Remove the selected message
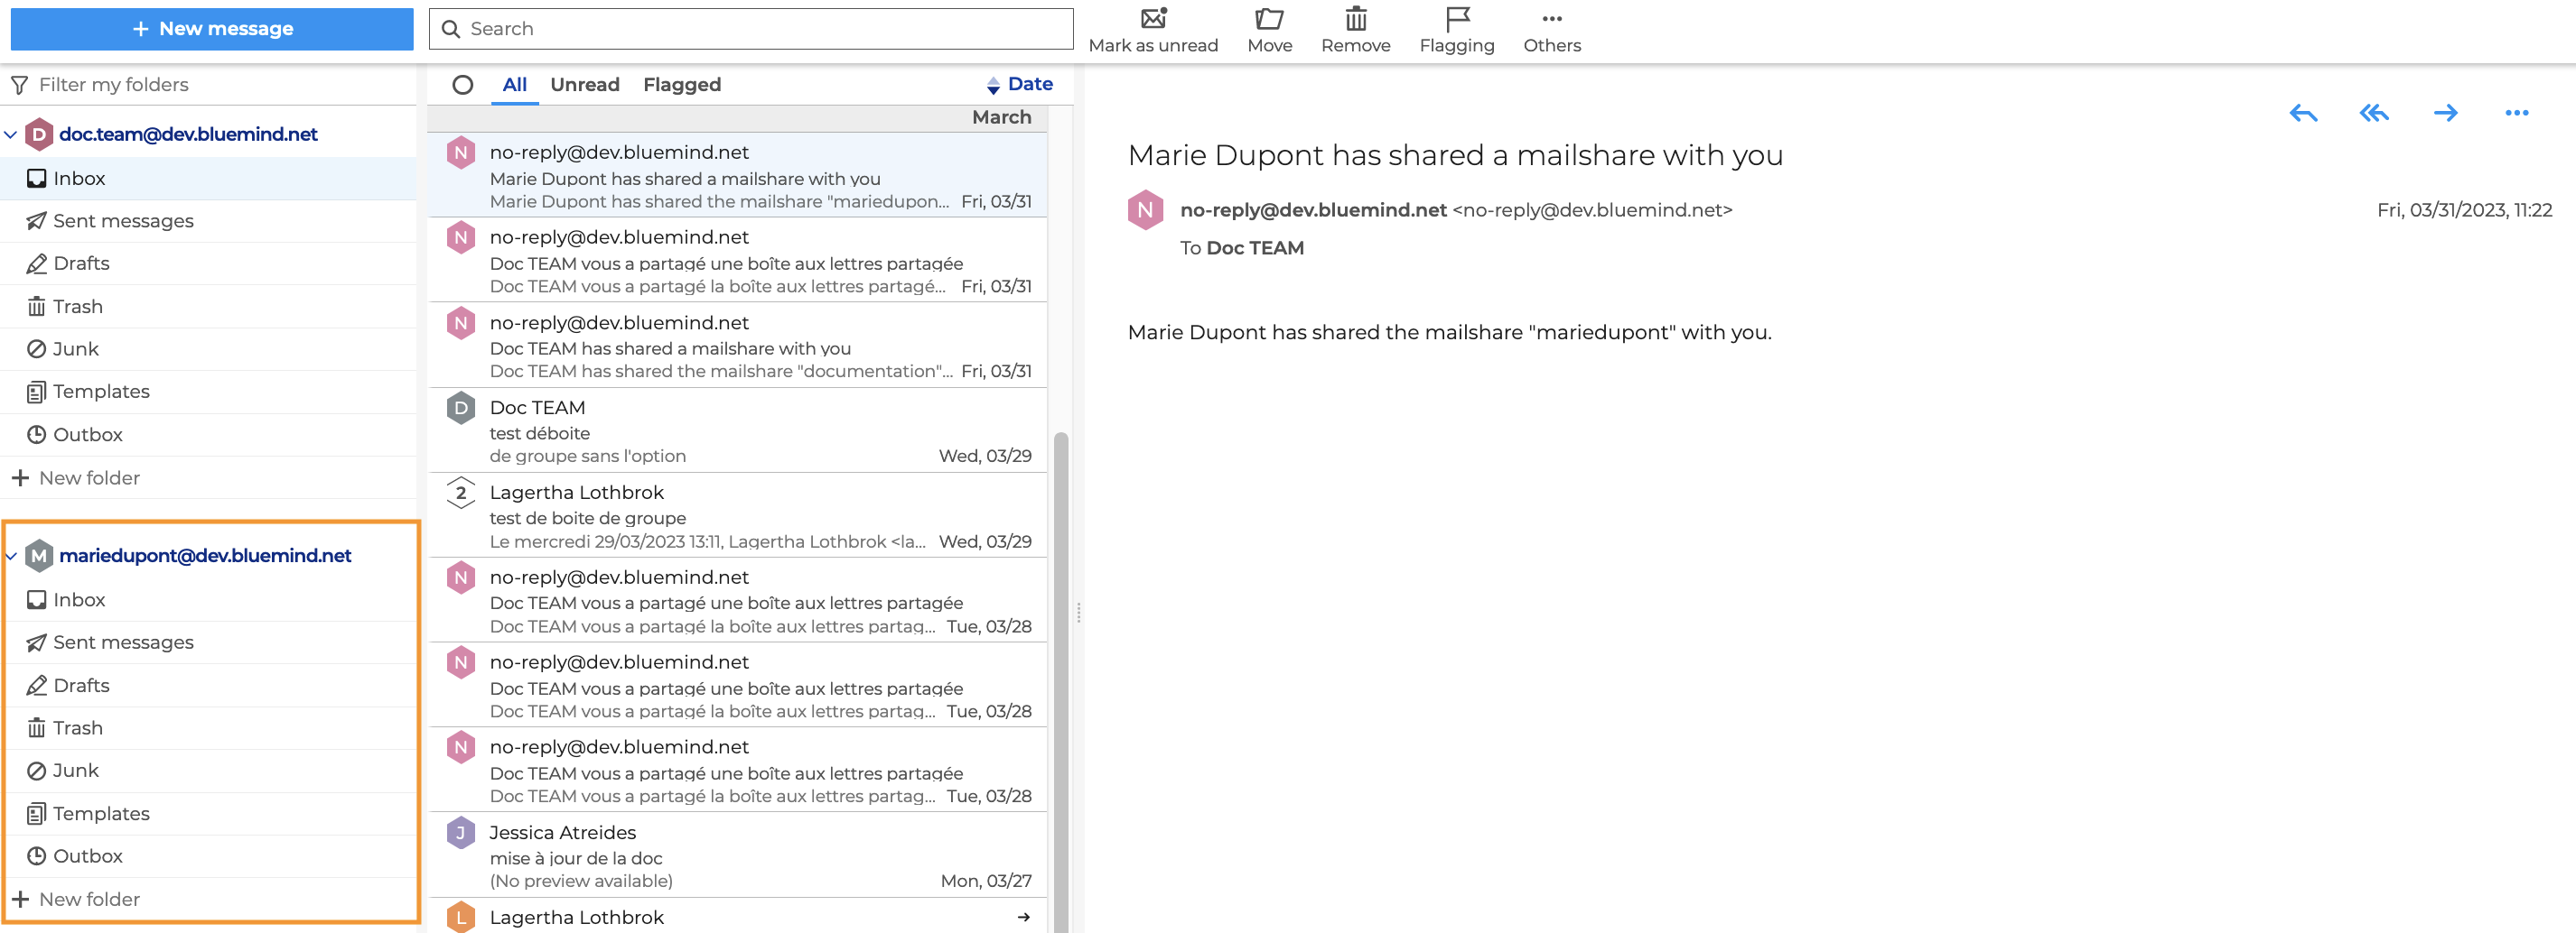The width and height of the screenshot is (2576, 933). [1355, 30]
